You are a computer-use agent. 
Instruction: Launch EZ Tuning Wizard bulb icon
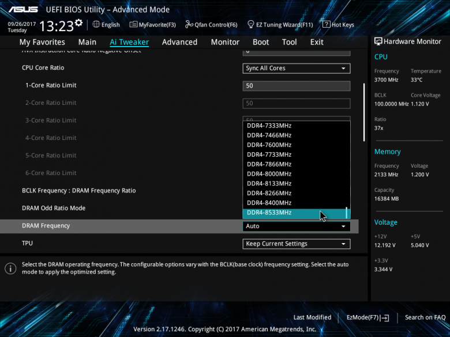click(251, 24)
